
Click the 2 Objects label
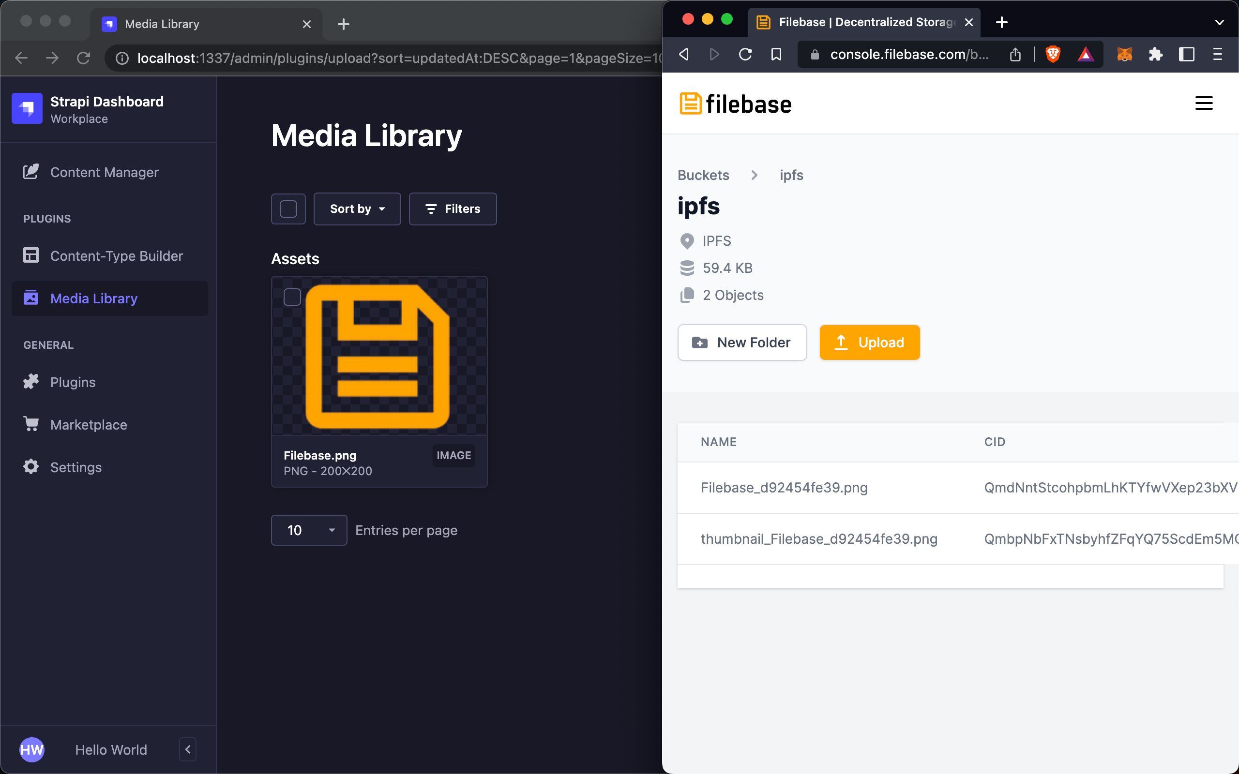[733, 295]
